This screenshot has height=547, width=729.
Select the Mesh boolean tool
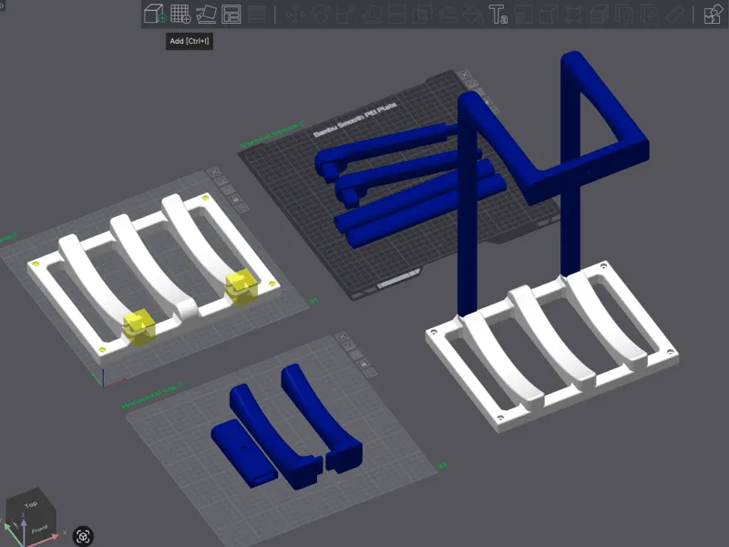tap(422, 14)
